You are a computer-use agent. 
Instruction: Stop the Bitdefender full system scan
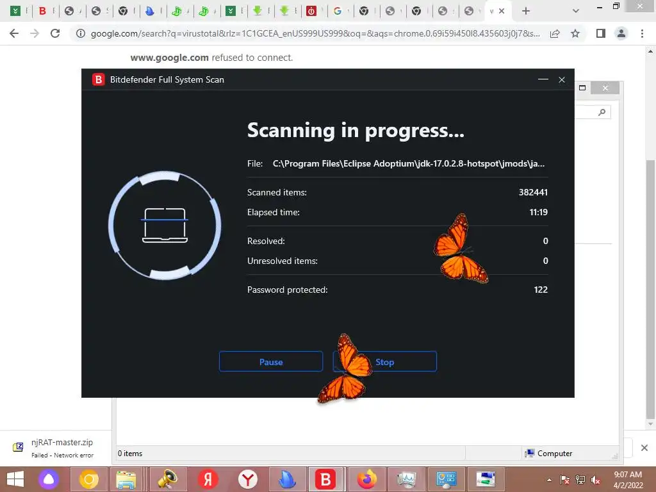pos(384,361)
